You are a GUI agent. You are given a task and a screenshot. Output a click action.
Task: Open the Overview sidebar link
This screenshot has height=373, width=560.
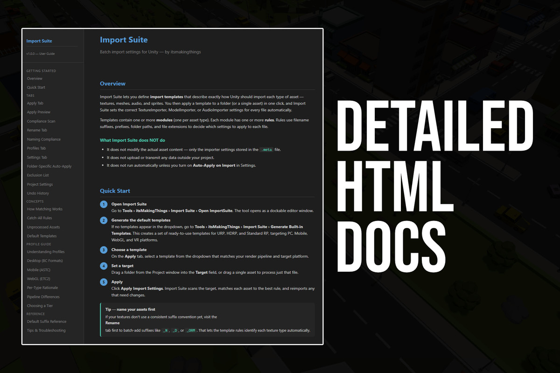click(35, 78)
